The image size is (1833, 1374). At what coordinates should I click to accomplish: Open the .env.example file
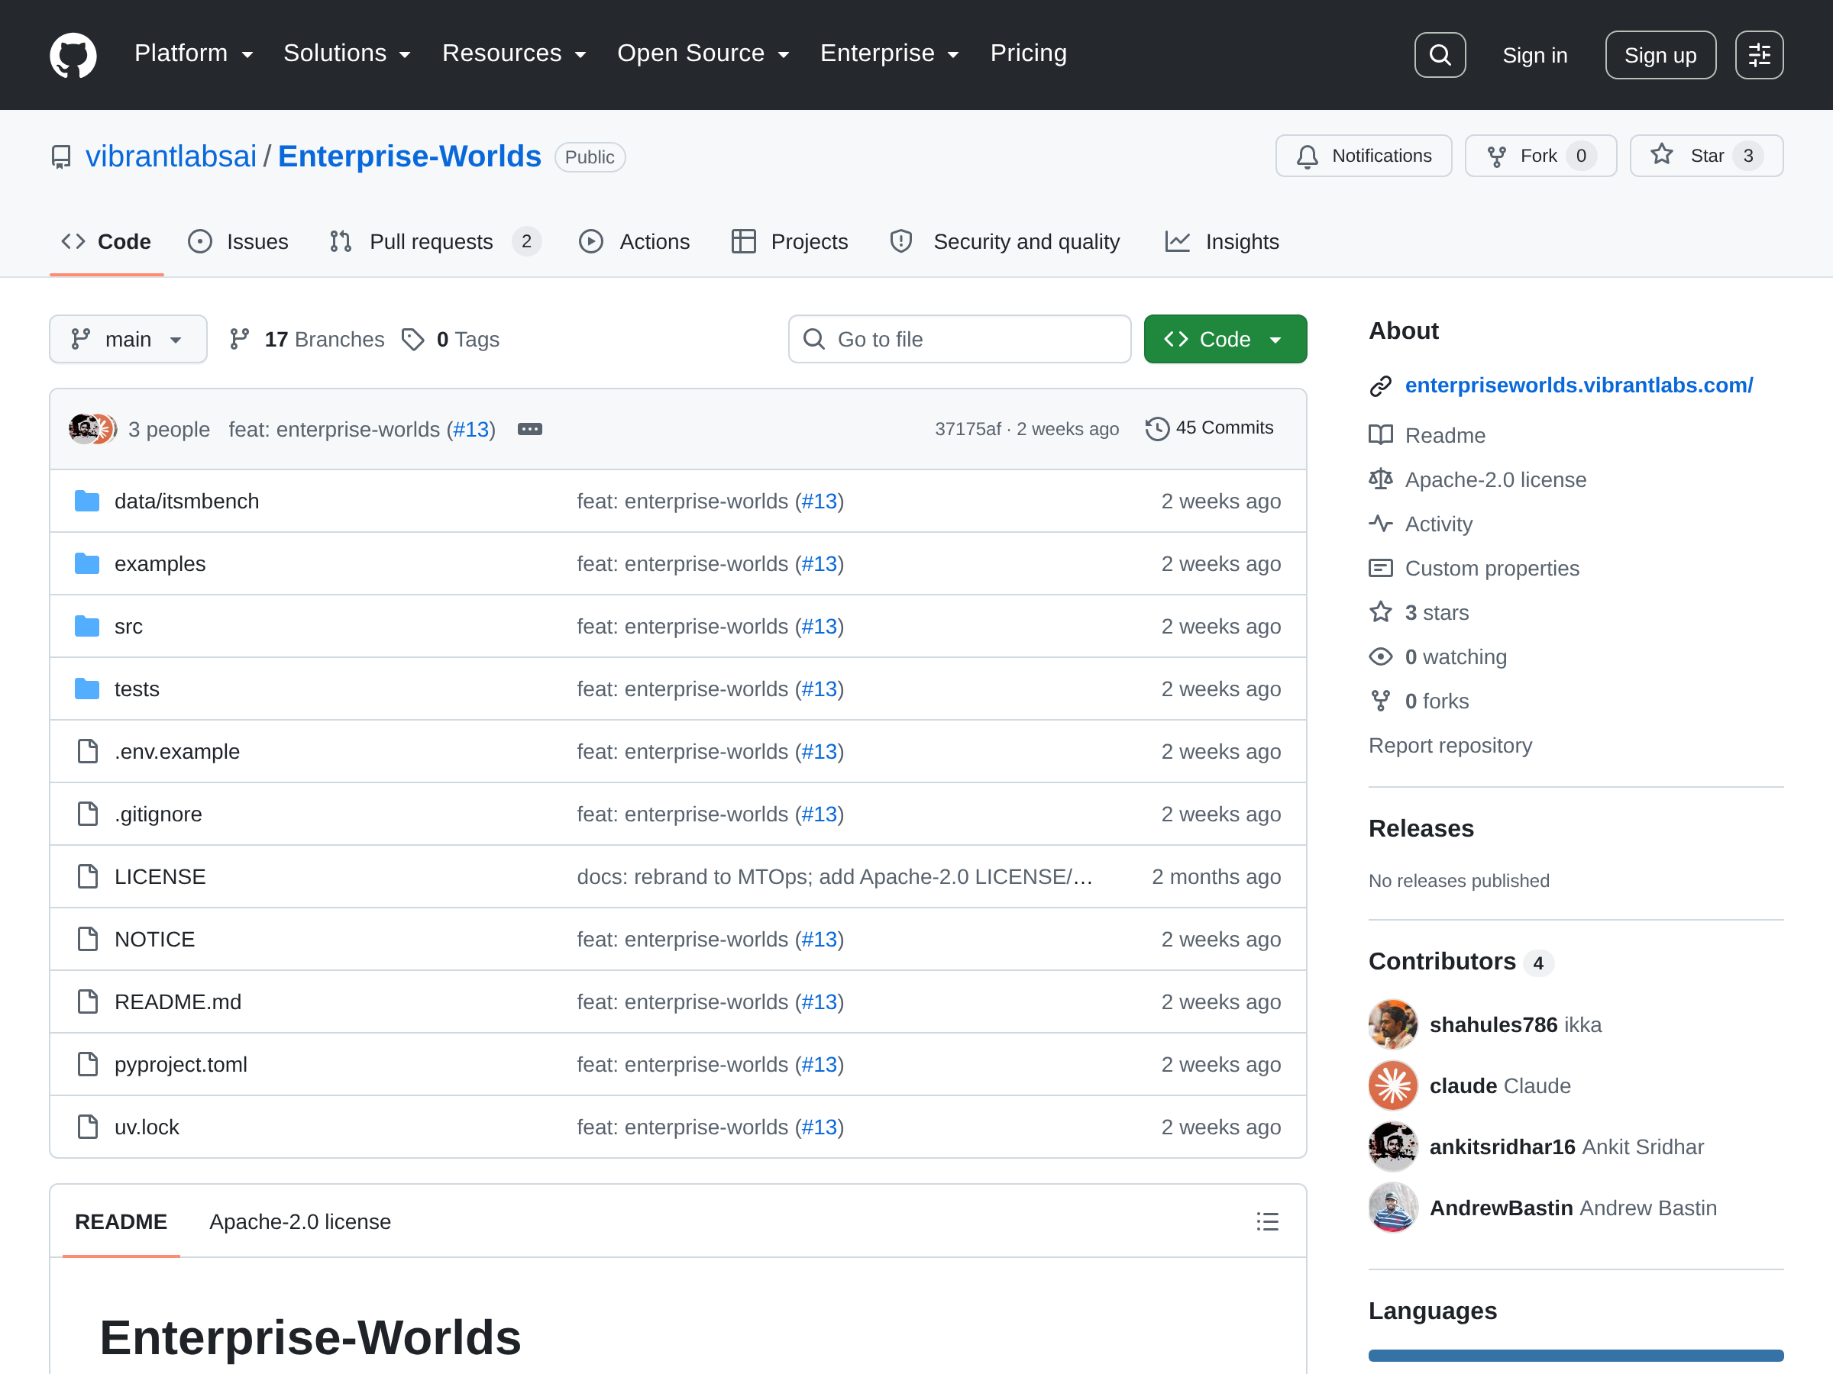[176, 752]
